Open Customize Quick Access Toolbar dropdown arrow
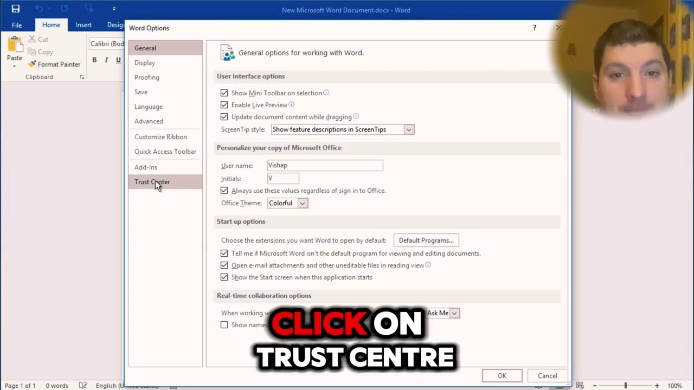This screenshot has width=694, height=390. tap(114, 9)
